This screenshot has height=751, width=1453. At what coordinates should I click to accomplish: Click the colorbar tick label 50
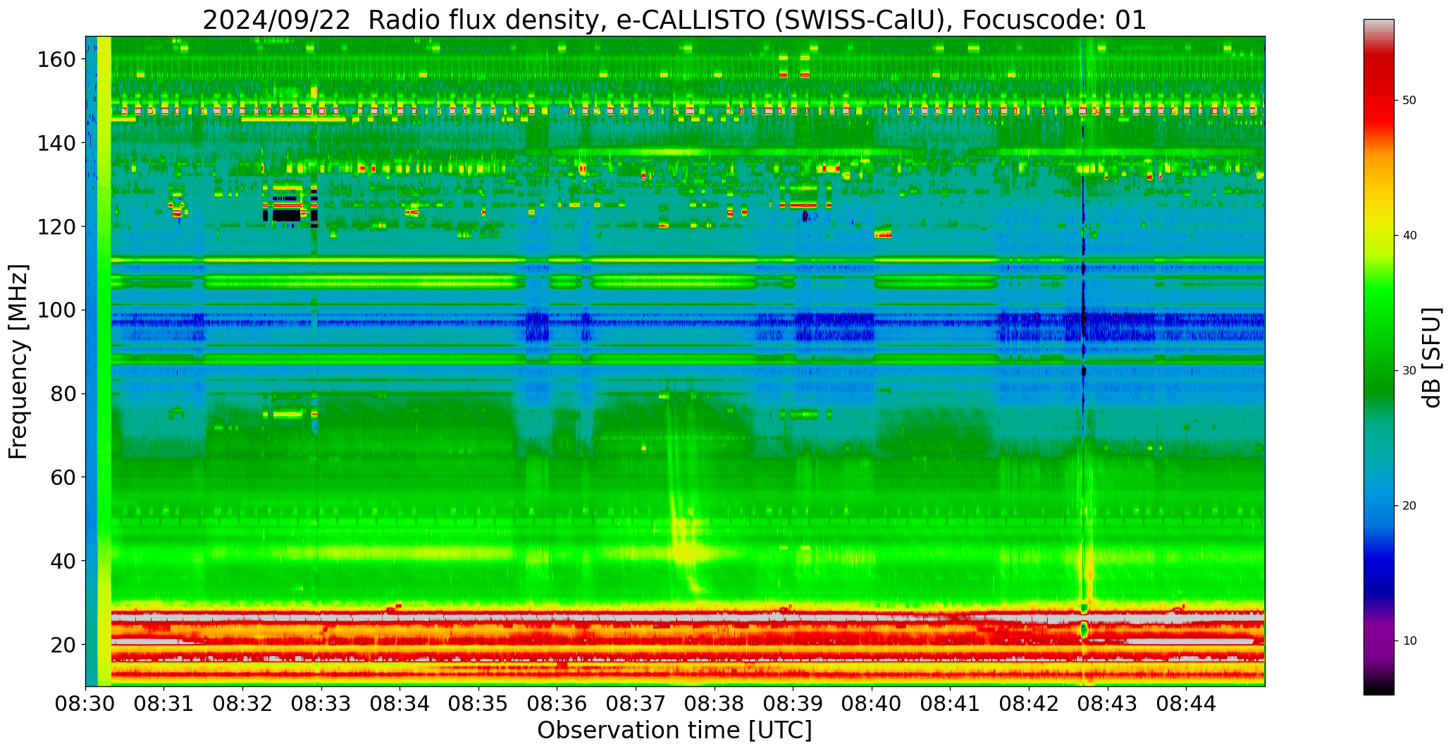1409,101
